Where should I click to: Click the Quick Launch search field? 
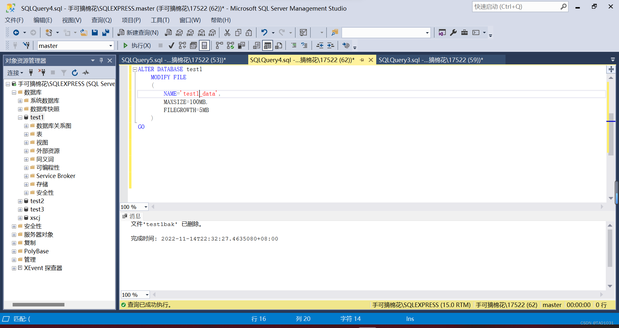coord(520,6)
